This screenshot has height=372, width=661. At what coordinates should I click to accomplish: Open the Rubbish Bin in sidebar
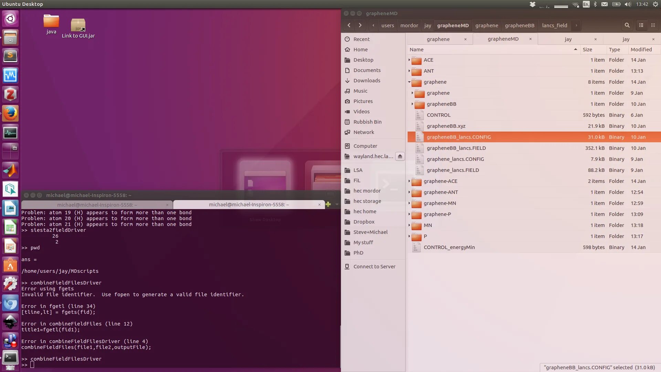pyautogui.click(x=367, y=122)
